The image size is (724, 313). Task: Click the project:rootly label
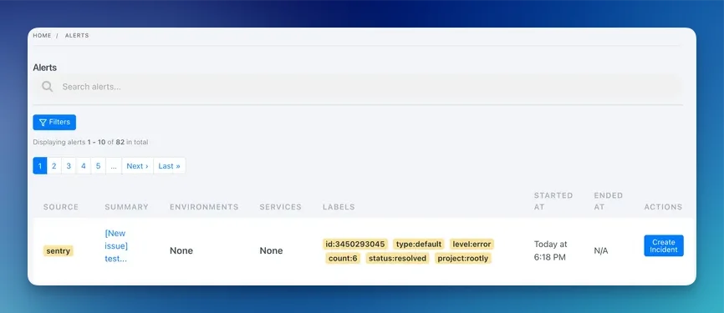coord(463,258)
